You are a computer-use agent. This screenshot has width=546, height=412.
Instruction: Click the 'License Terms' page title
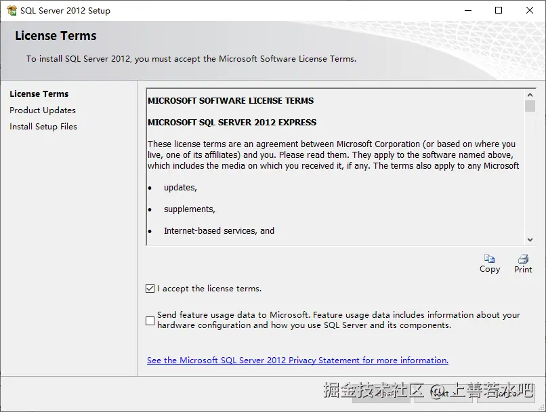pyautogui.click(x=56, y=36)
